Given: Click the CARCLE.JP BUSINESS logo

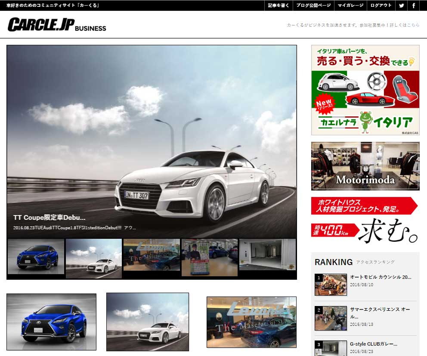Looking at the screenshot, I should click(x=57, y=25).
